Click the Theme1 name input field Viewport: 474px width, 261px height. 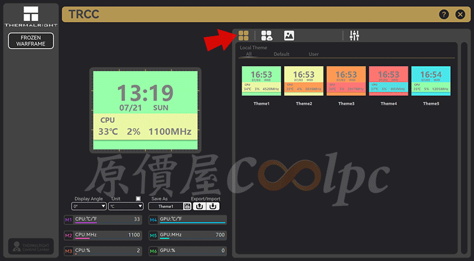[166, 206]
